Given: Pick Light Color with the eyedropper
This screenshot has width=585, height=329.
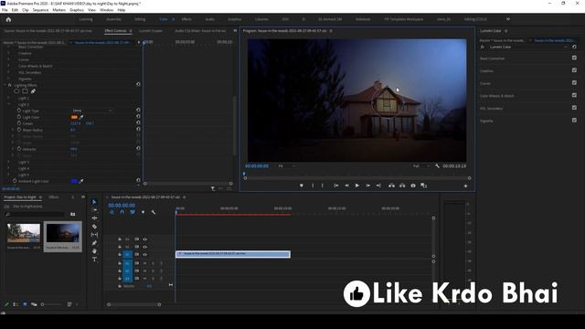Looking at the screenshot, I should [x=81, y=117].
